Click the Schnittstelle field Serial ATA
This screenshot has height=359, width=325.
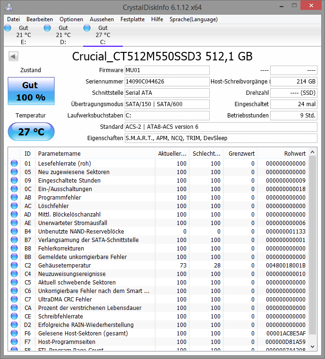coord(167,93)
